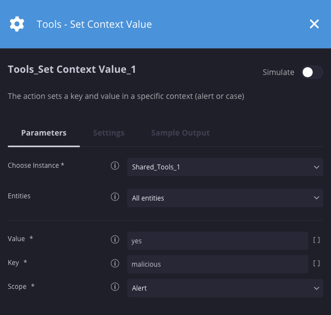Viewport: 331px width, 315px height.
Task: Open placeholder brackets for the Value field
Action: (316, 240)
